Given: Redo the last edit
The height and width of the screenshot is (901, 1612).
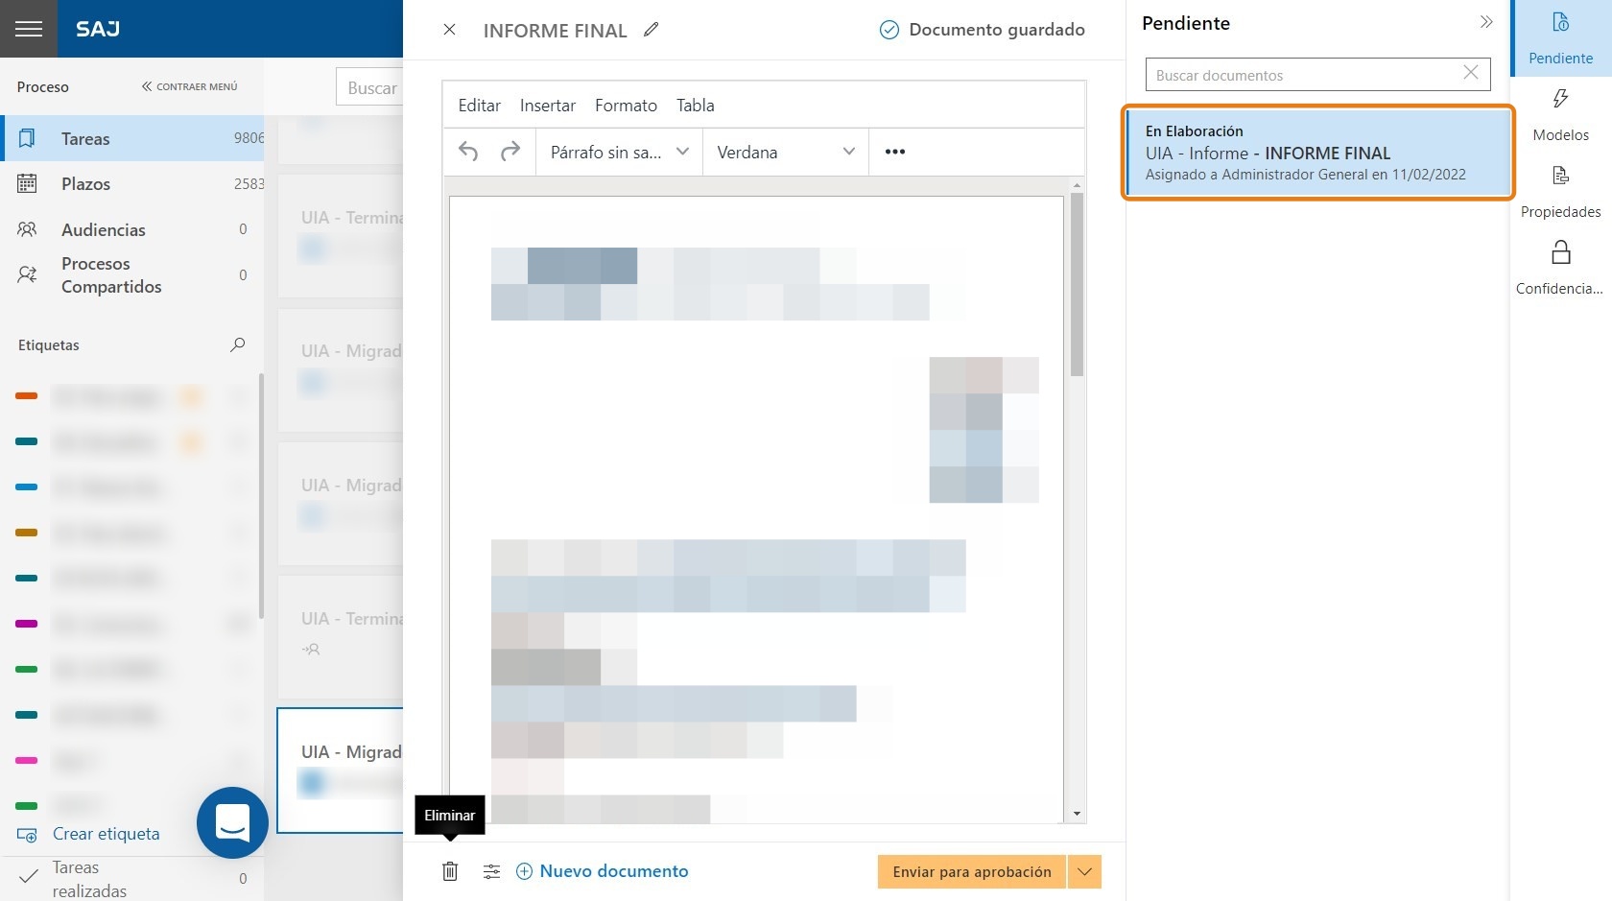Looking at the screenshot, I should [510, 152].
